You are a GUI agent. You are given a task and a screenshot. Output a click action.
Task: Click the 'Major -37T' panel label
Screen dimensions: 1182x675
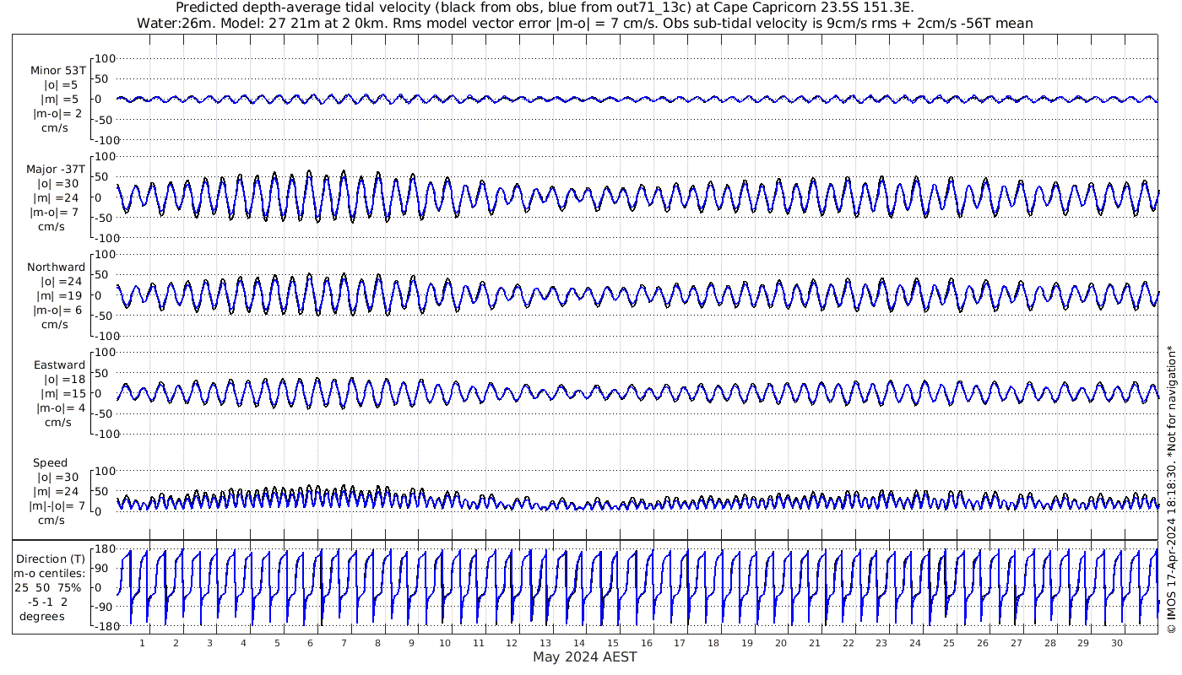click(56, 170)
